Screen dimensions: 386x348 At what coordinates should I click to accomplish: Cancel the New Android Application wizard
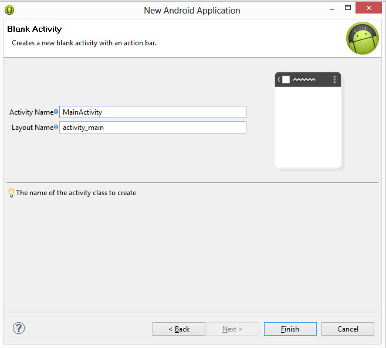pos(348,329)
